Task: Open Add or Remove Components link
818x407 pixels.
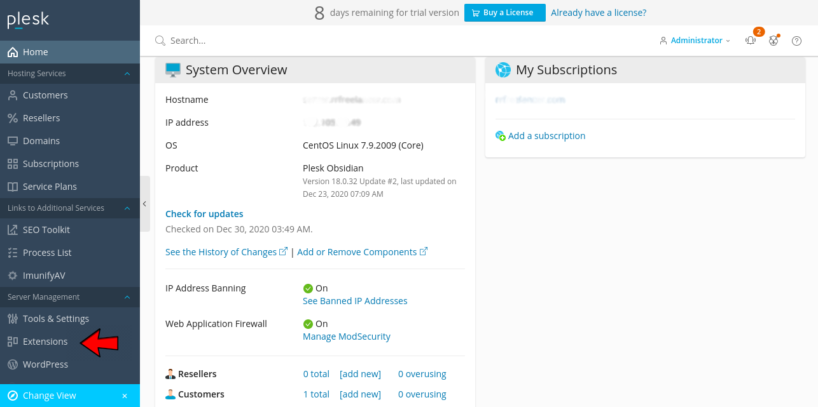Action: click(x=362, y=252)
